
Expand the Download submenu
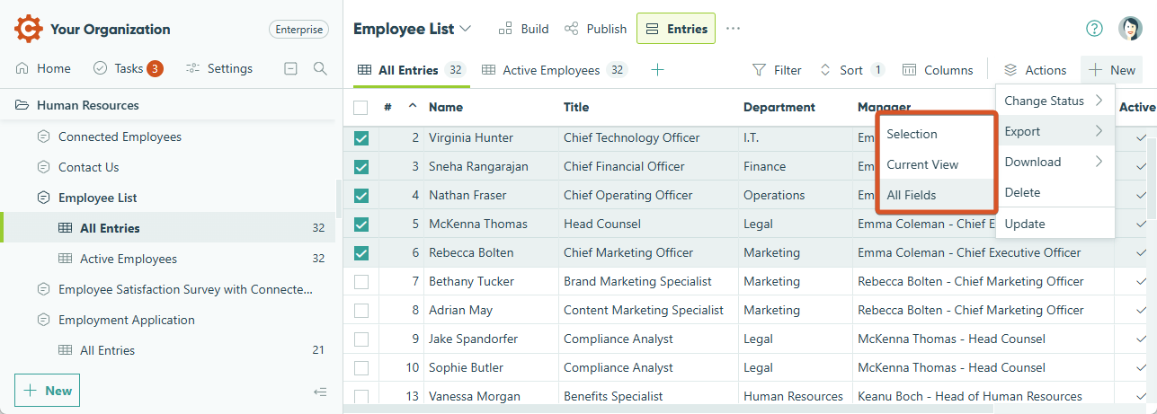pos(1055,162)
